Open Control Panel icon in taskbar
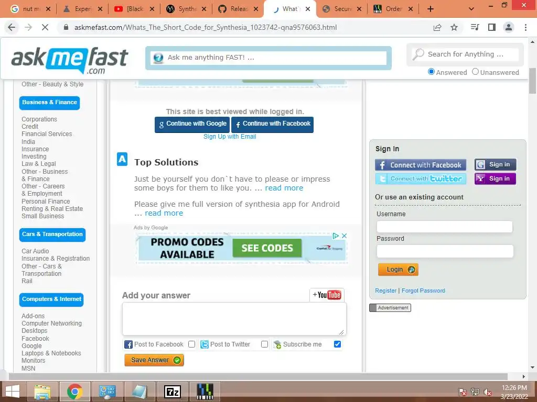The height and width of the screenshot is (402, 537). click(x=108, y=392)
